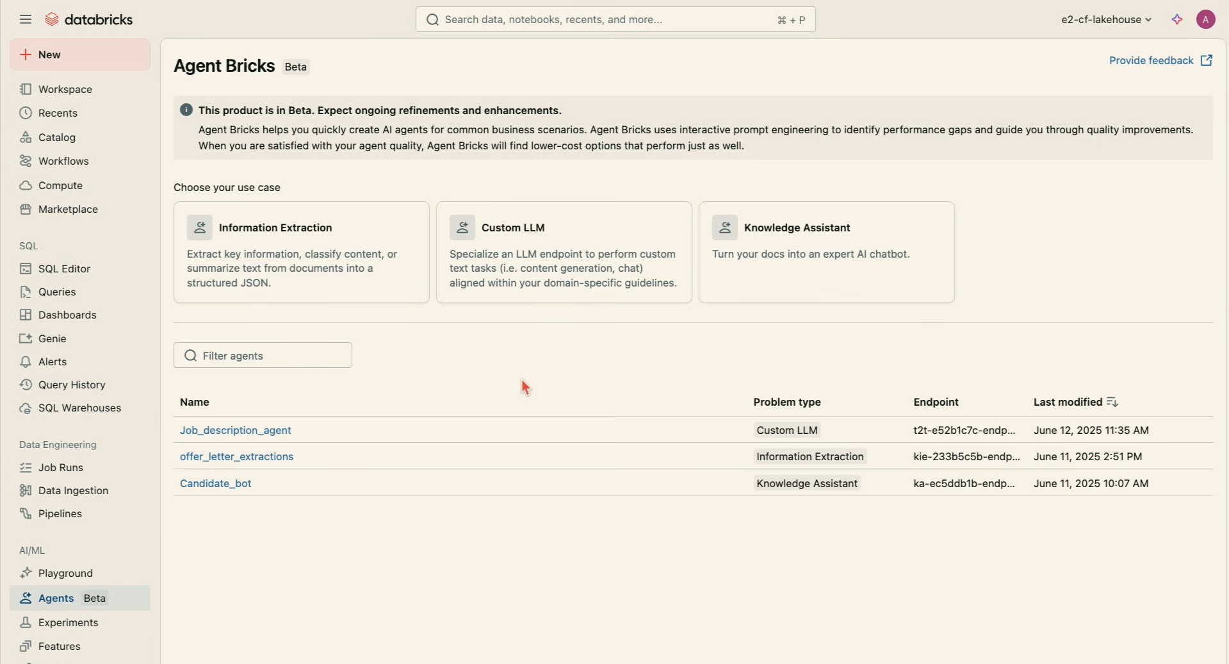Click the ka-ec5ddb1b-endp... endpoint cell
This screenshot has height=664, width=1229.
pos(963,484)
